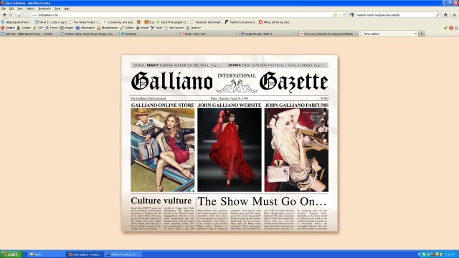This screenshot has width=459, height=258.
Task: Click the new tab button after tabs
Action: (422, 34)
